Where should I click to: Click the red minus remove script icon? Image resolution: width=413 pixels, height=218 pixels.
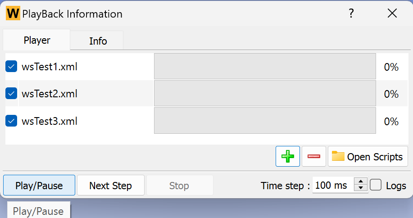click(314, 156)
